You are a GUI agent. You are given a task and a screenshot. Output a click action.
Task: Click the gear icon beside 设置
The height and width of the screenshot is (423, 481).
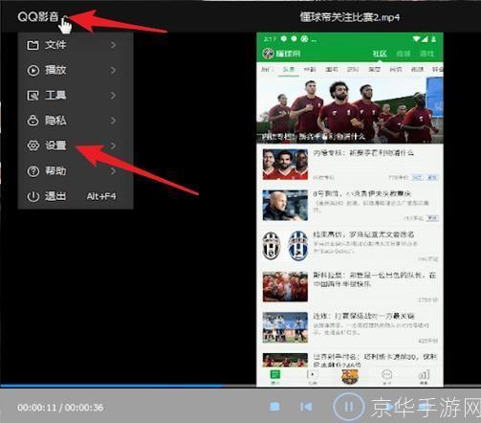click(x=33, y=145)
